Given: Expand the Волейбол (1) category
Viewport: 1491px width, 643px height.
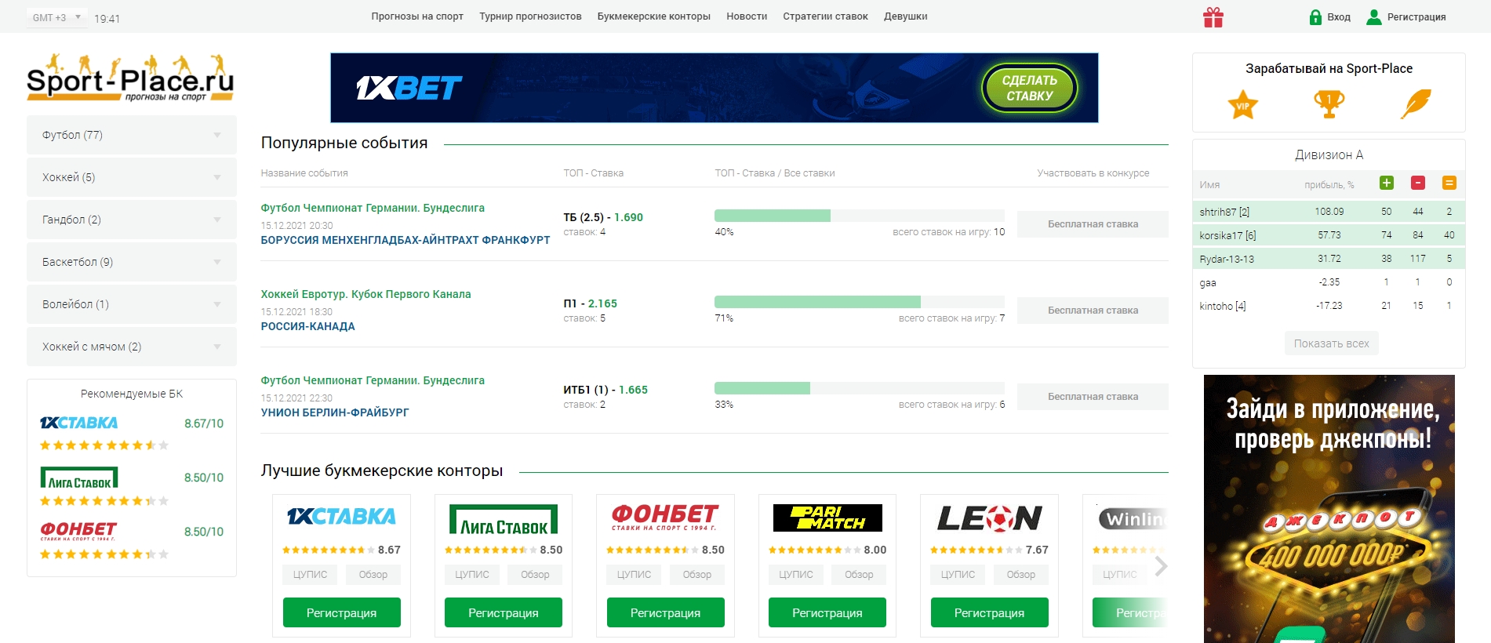Looking at the screenshot, I should pyautogui.click(x=132, y=304).
